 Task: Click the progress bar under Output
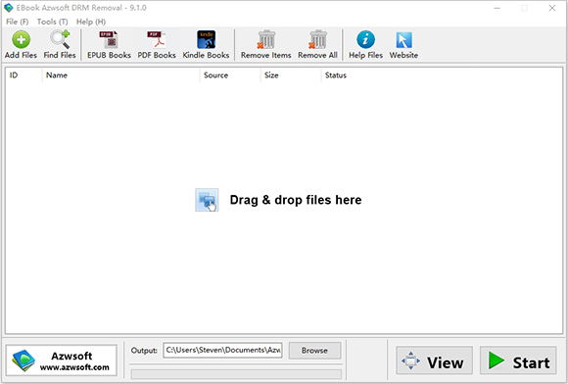click(236, 374)
